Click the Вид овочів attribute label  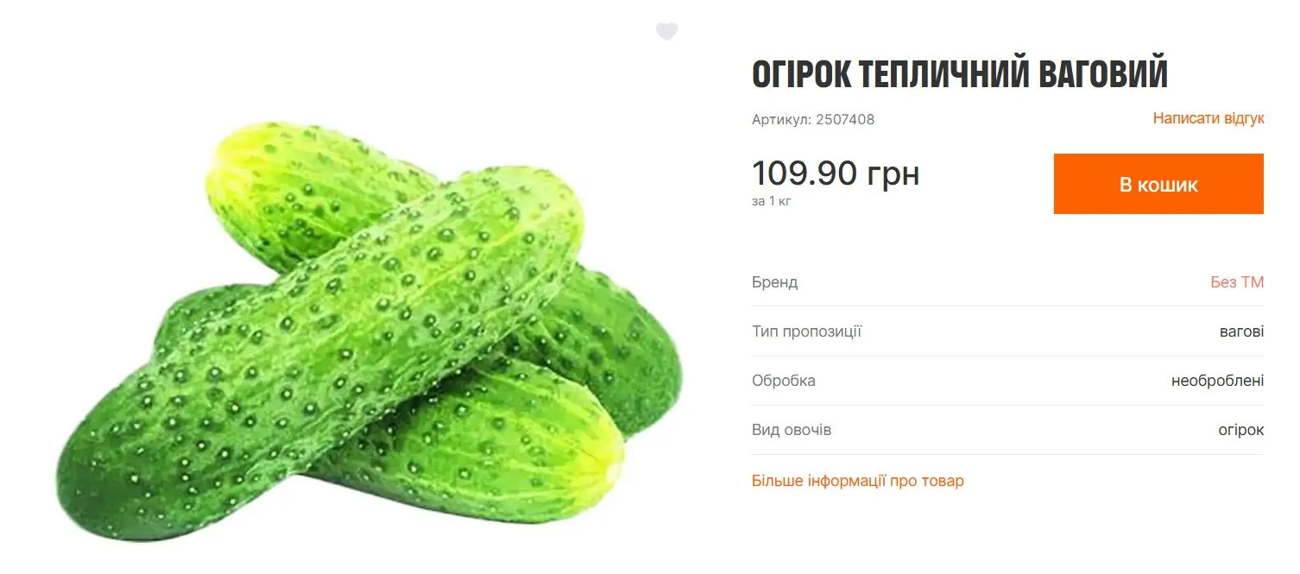pyautogui.click(x=791, y=430)
